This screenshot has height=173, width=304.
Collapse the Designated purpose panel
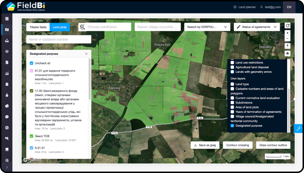tap(86, 54)
